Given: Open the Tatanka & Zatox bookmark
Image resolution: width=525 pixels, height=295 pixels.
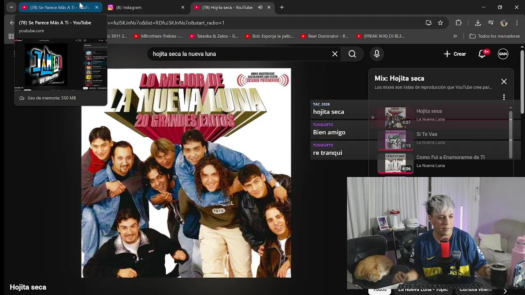Looking at the screenshot, I should 213,36.
